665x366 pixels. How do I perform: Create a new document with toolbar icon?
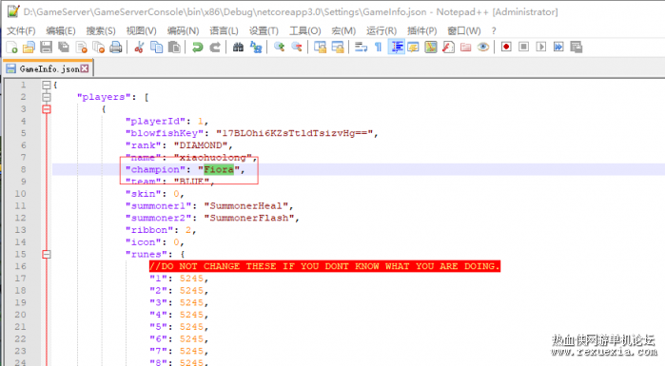11,47
